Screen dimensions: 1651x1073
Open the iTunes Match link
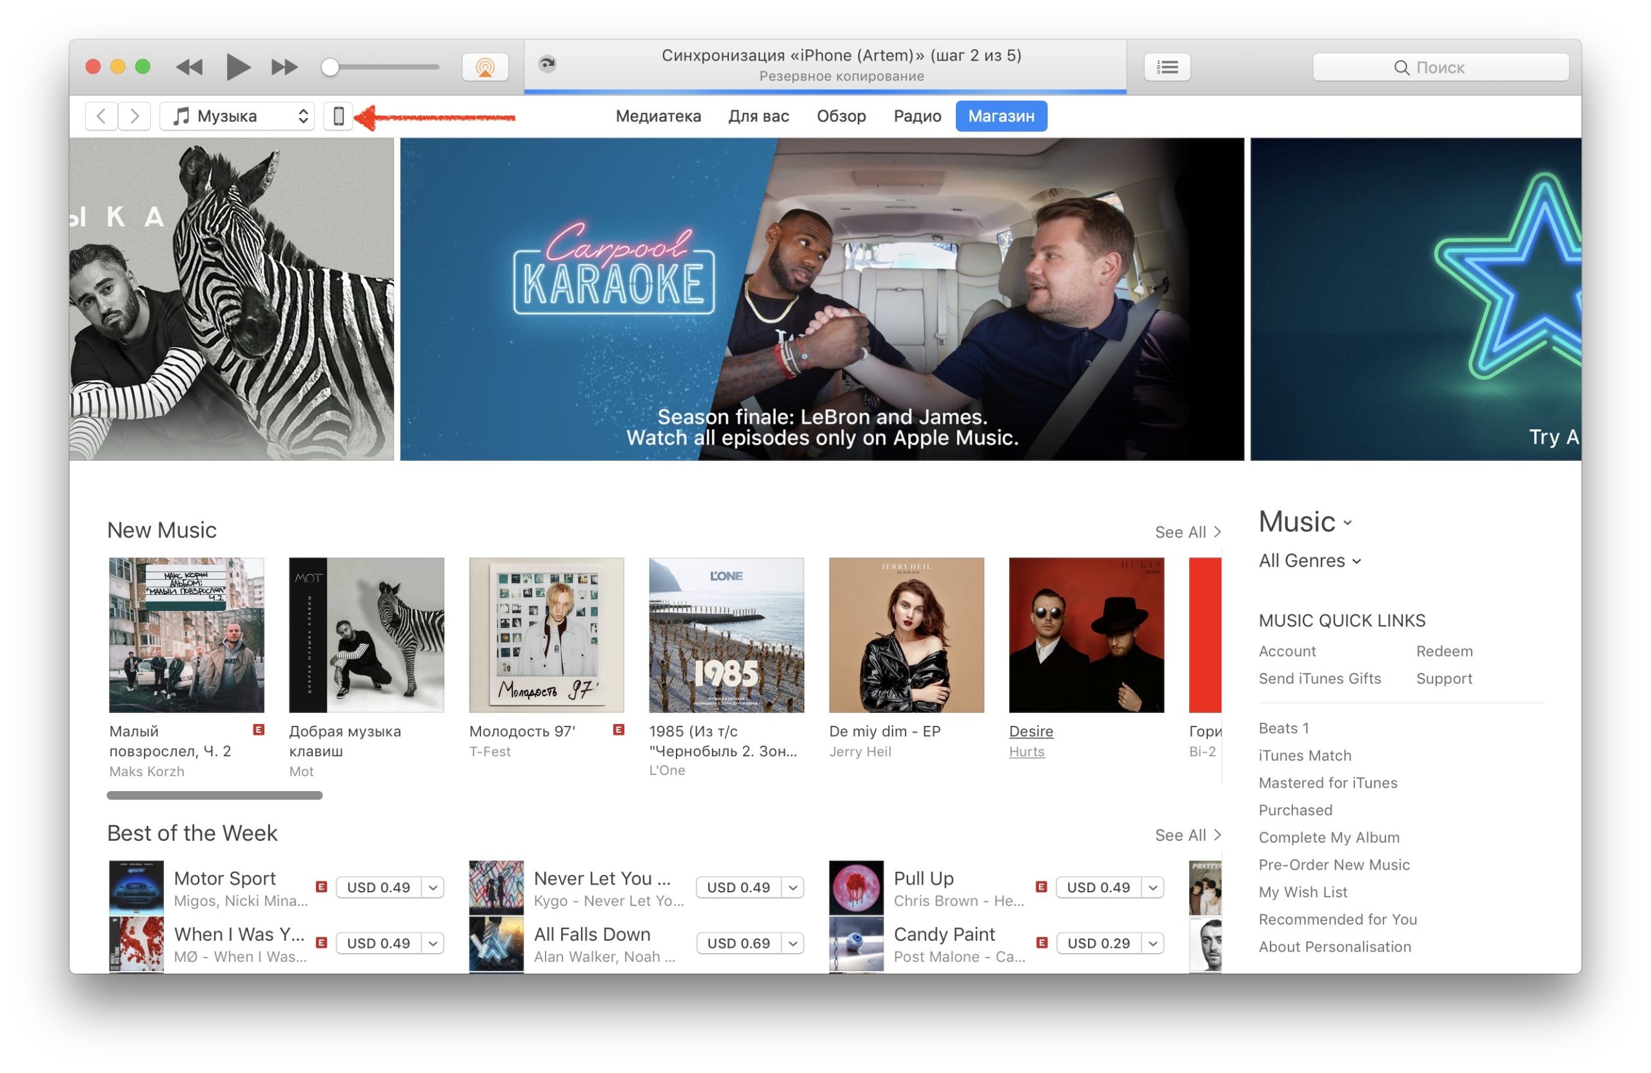1305,755
